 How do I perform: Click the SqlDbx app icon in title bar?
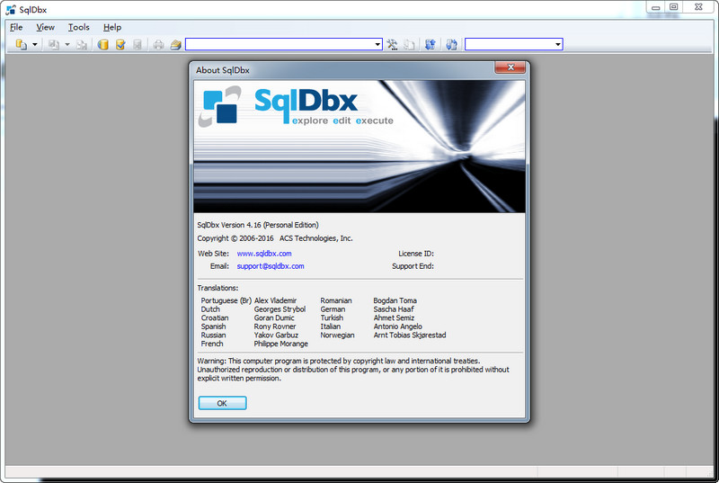coord(11,10)
